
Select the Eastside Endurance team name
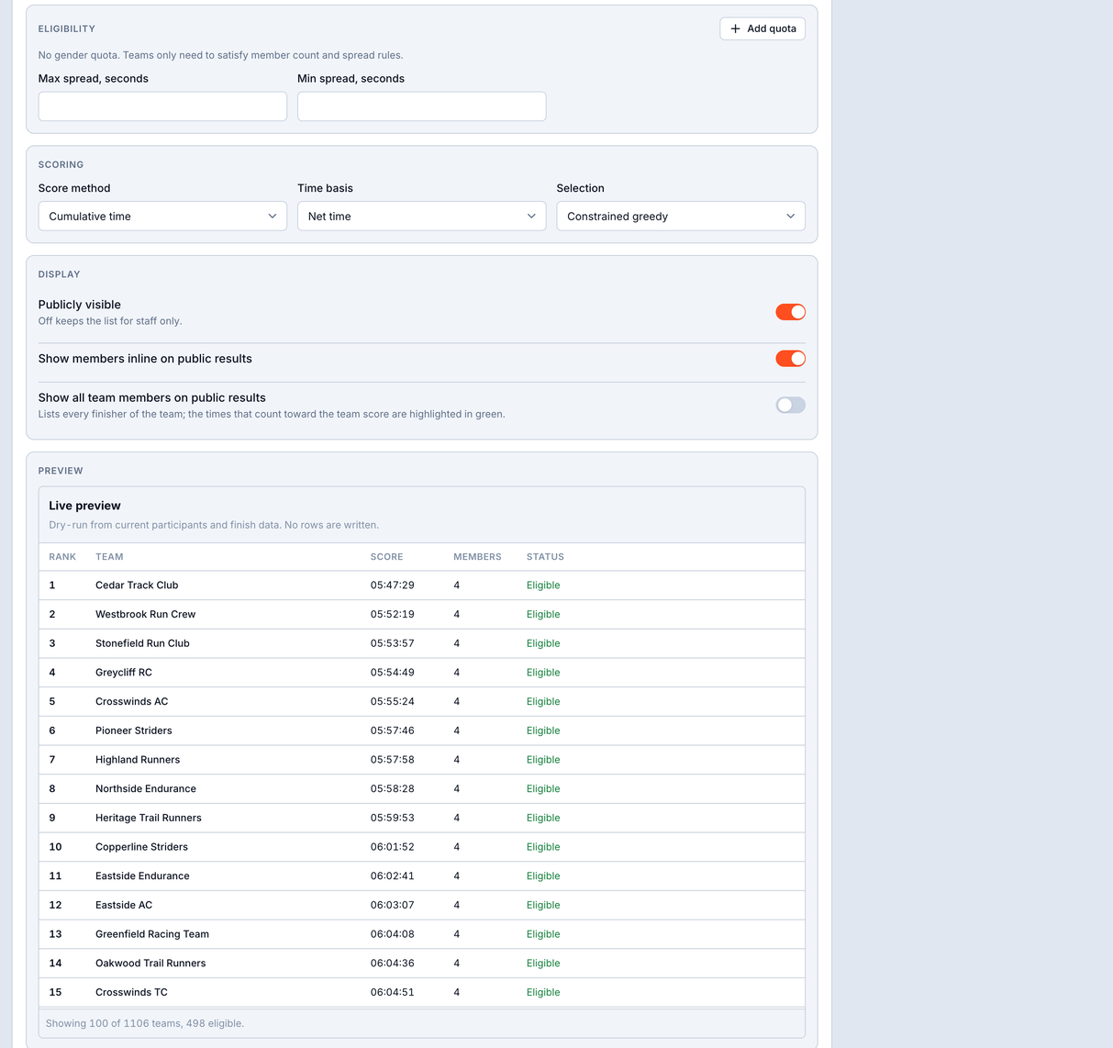(x=142, y=876)
